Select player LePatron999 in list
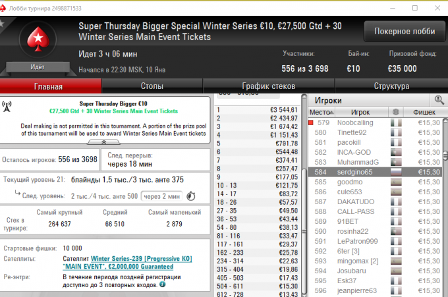Image resolution: width=448 pixels, height=297 pixels. 375,241
